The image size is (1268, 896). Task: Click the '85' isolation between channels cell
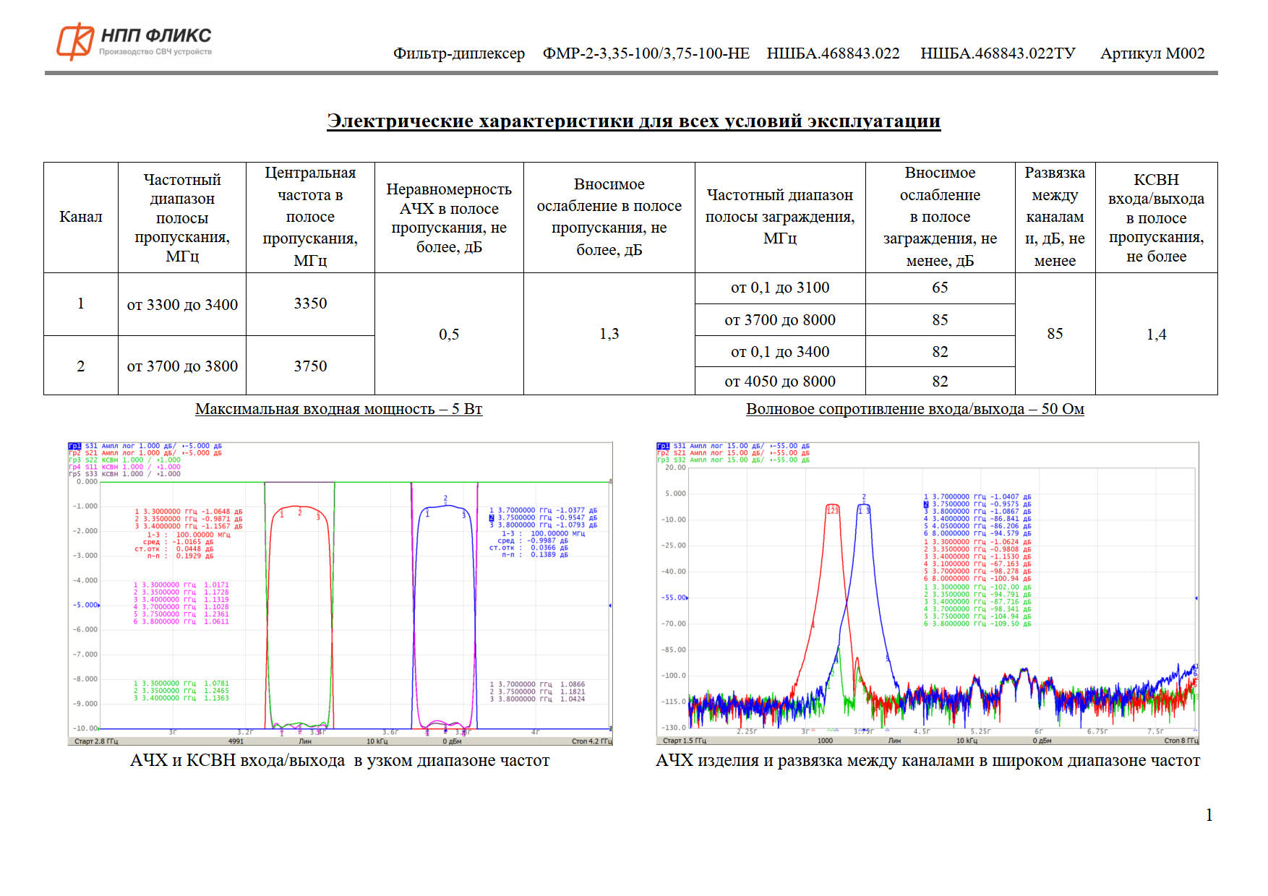[1055, 334]
